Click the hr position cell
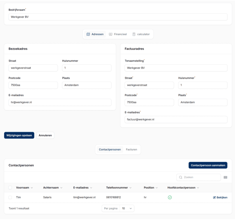Image resolution: width=235 pixels, height=220 pixels. pos(145,197)
